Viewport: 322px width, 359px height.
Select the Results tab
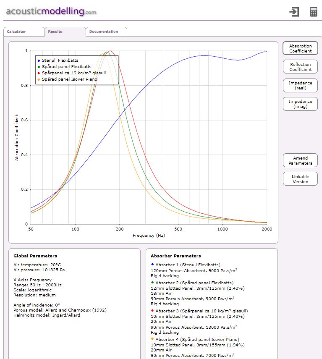coord(65,32)
